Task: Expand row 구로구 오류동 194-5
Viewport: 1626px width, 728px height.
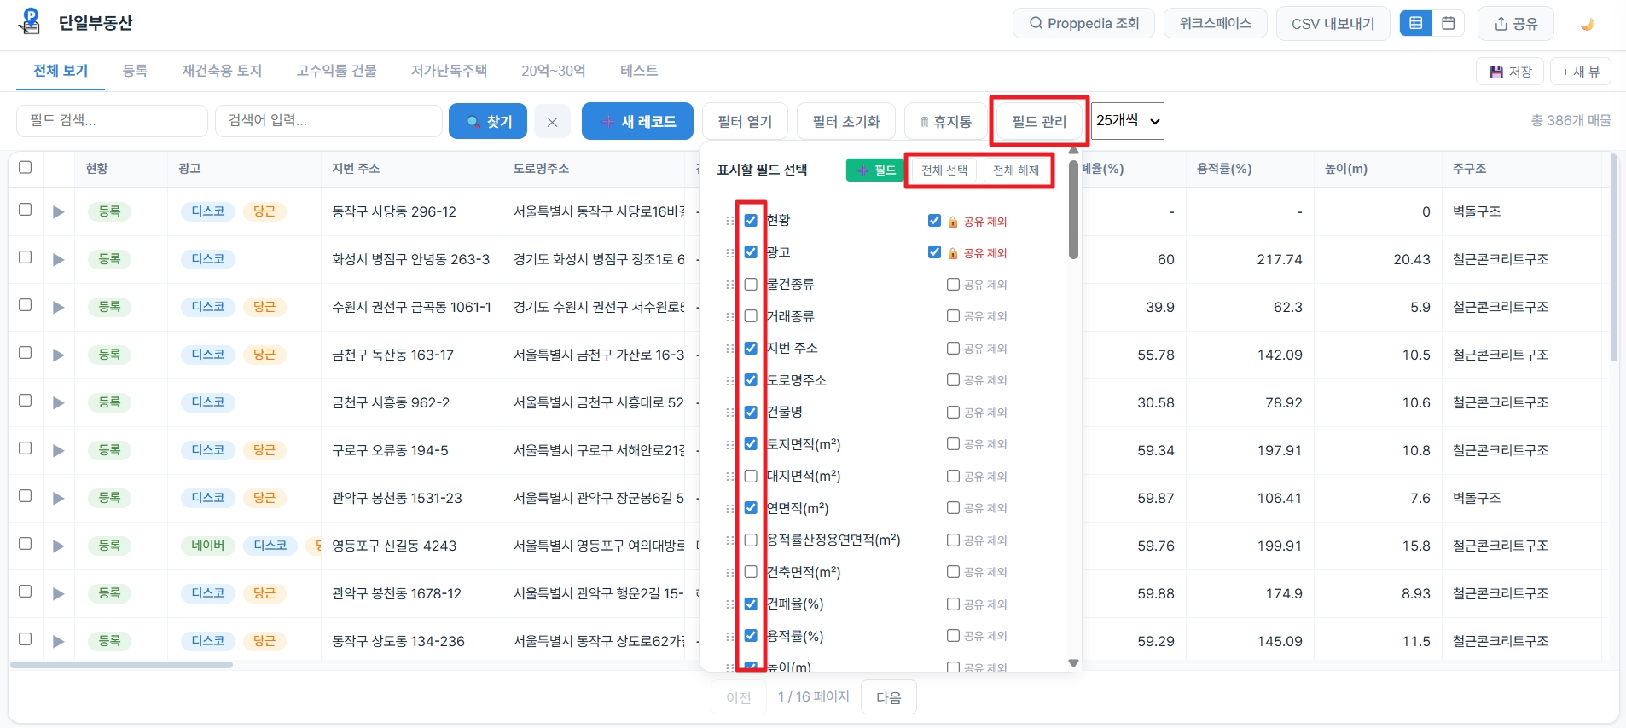Action: coord(58,450)
